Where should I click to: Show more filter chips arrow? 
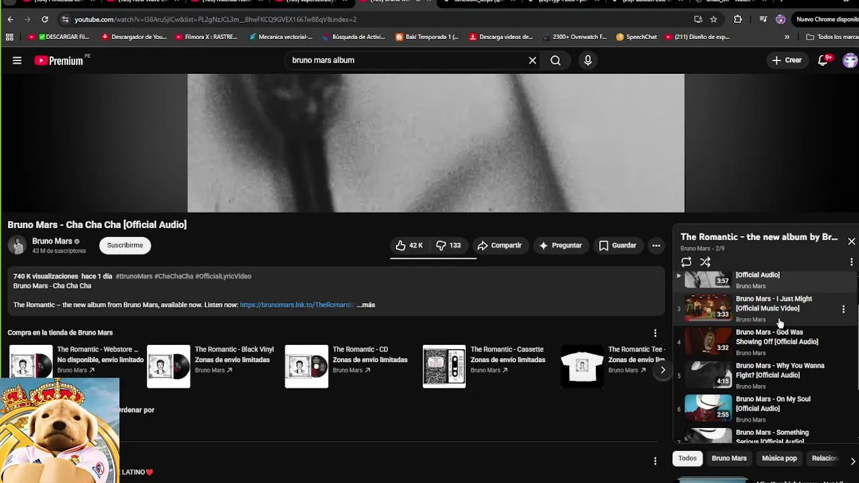coord(852,461)
